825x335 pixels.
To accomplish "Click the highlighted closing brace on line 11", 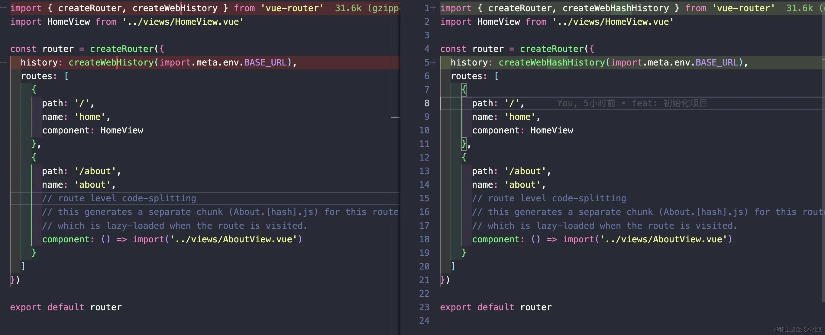I will 464,144.
